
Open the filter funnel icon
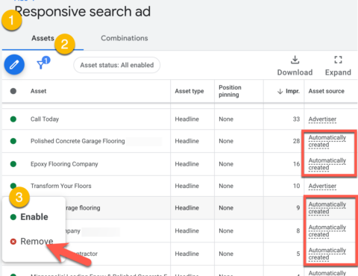[40, 65]
